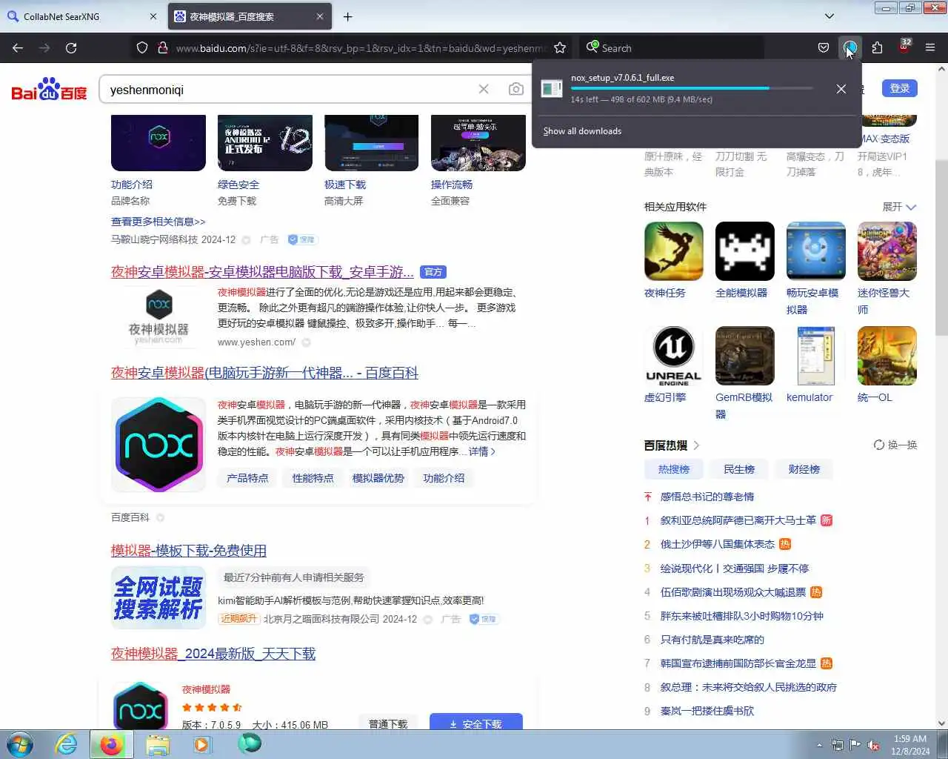Open the extensions puzzle icon
This screenshot has height=759, width=948.
click(x=877, y=48)
